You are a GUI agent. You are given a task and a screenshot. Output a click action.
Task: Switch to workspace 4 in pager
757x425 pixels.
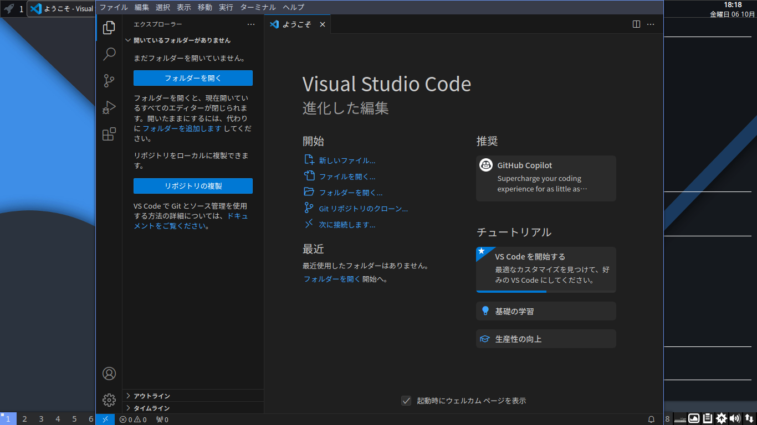58,419
